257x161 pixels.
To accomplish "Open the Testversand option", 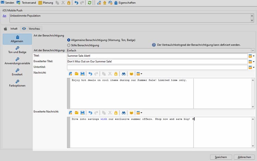I will coord(26,3).
